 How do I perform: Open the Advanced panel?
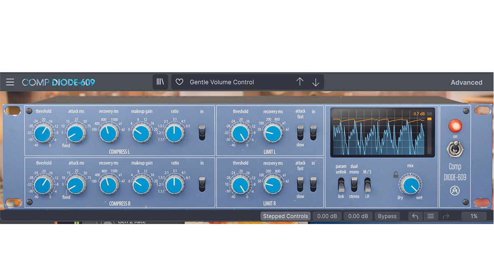466,82
